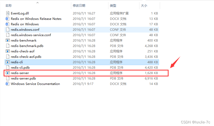Click the redis-benchmark application icon
The width and height of the screenshot is (214, 126).
tap(8, 40)
